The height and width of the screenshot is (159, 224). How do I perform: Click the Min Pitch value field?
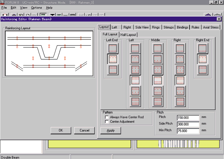point(188,131)
